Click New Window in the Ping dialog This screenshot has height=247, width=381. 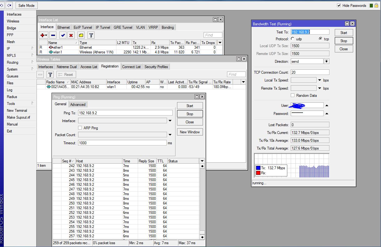pos(190,132)
